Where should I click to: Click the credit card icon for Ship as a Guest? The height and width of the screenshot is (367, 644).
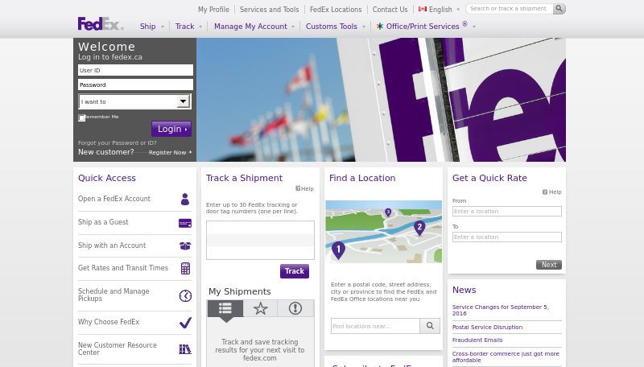click(x=185, y=223)
